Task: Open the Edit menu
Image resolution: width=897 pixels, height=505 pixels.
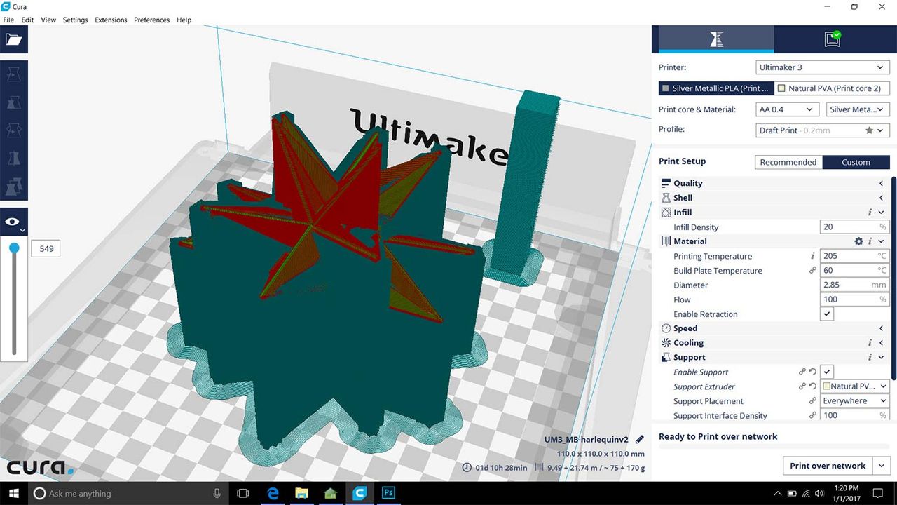Action: click(x=27, y=20)
